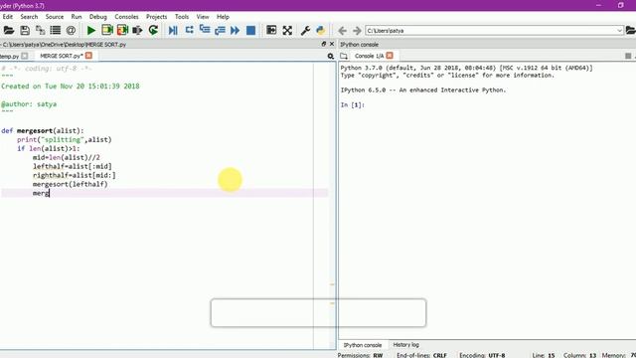Screen dimensions: 636x358
Task: Open the Consoles menu
Action: pyautogui.click(x=126, y=17)
